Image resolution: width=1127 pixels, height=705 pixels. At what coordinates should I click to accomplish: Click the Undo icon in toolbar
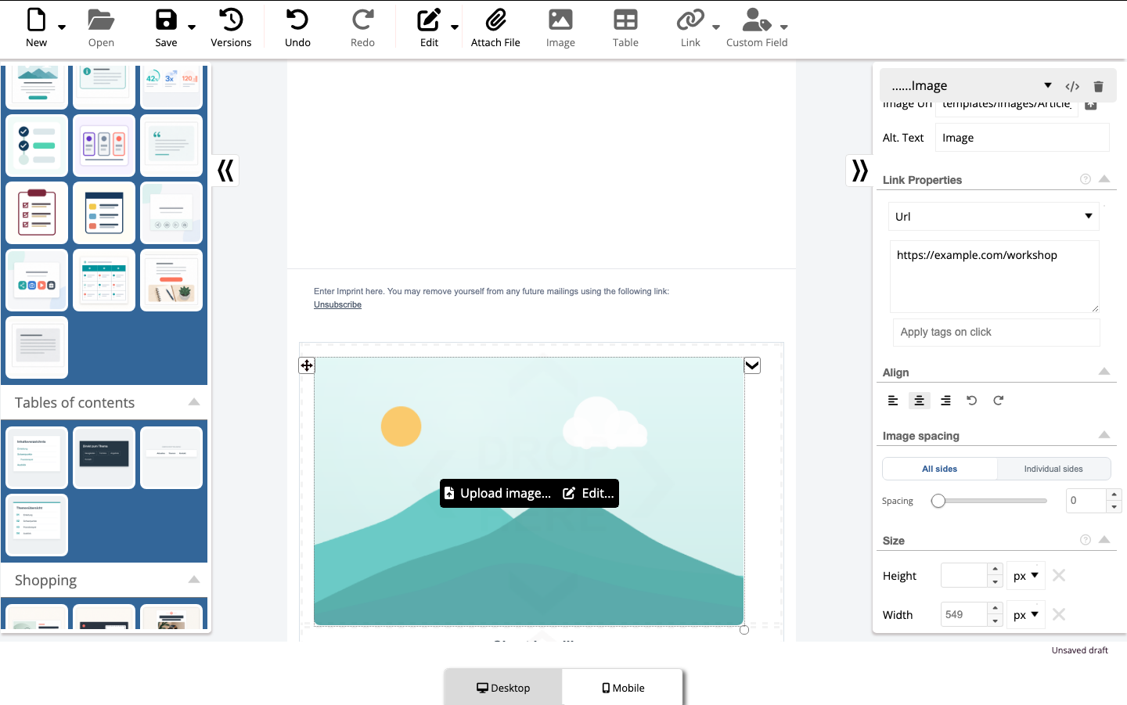(297, 20)
